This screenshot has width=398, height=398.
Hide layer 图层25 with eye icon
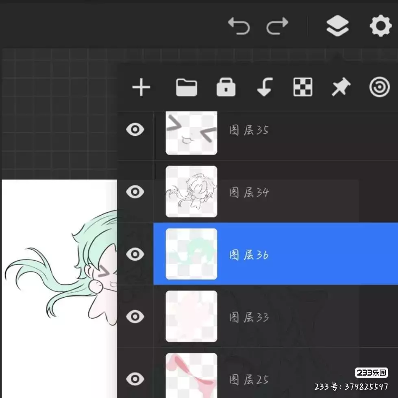[x=135, y=379]
